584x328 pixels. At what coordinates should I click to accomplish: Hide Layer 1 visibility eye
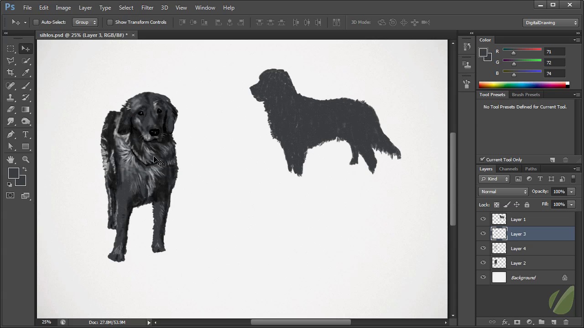(483, 219)
